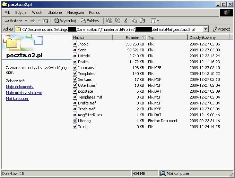235x178 pixels.
Task: Select the Templates file icon
Action: 75,74
